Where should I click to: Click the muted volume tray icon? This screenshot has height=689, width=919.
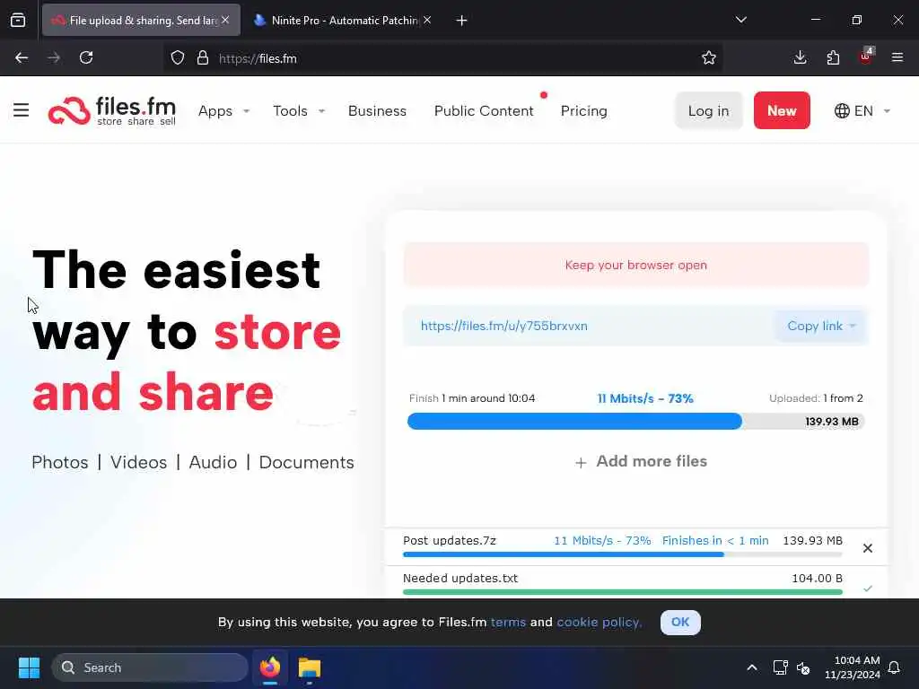(x=803, y=667)
